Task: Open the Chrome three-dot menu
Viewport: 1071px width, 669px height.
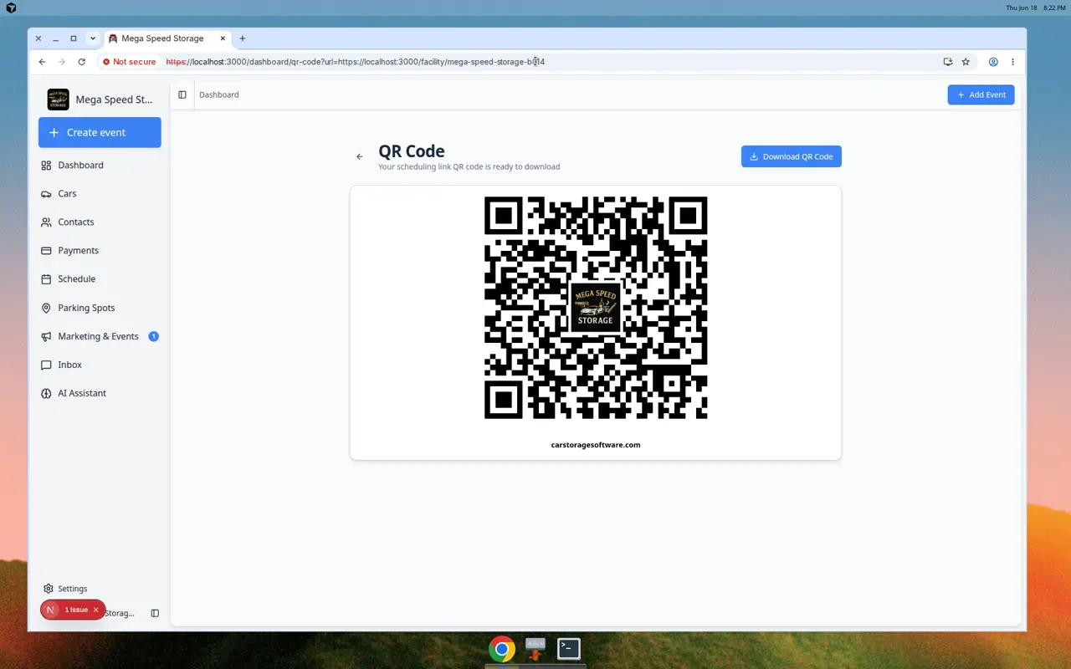Action: pos(1012,62)
